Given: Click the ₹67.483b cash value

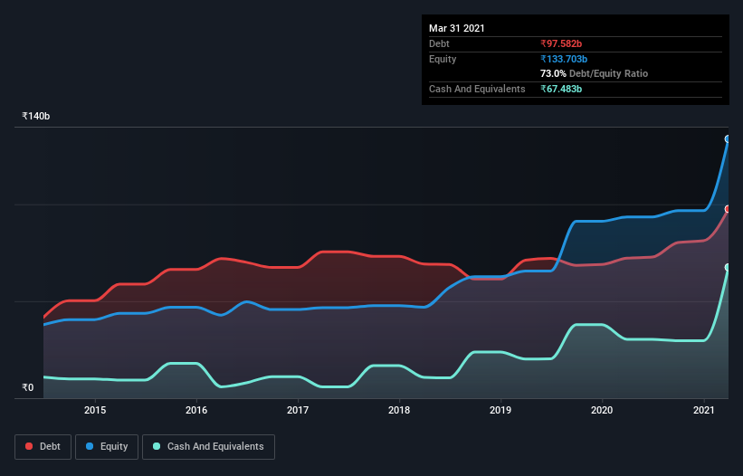Looking at the screenshot, I should 561,89.
